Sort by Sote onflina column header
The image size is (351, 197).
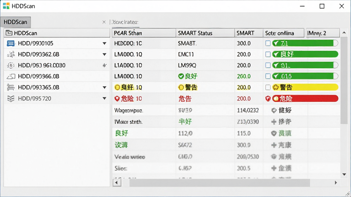[283, 33]
